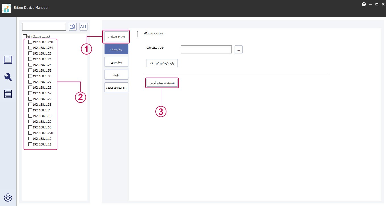The width and height of the screenshot is (386, 206).
Task: Click the device search input field
Action: click(44, 27)
